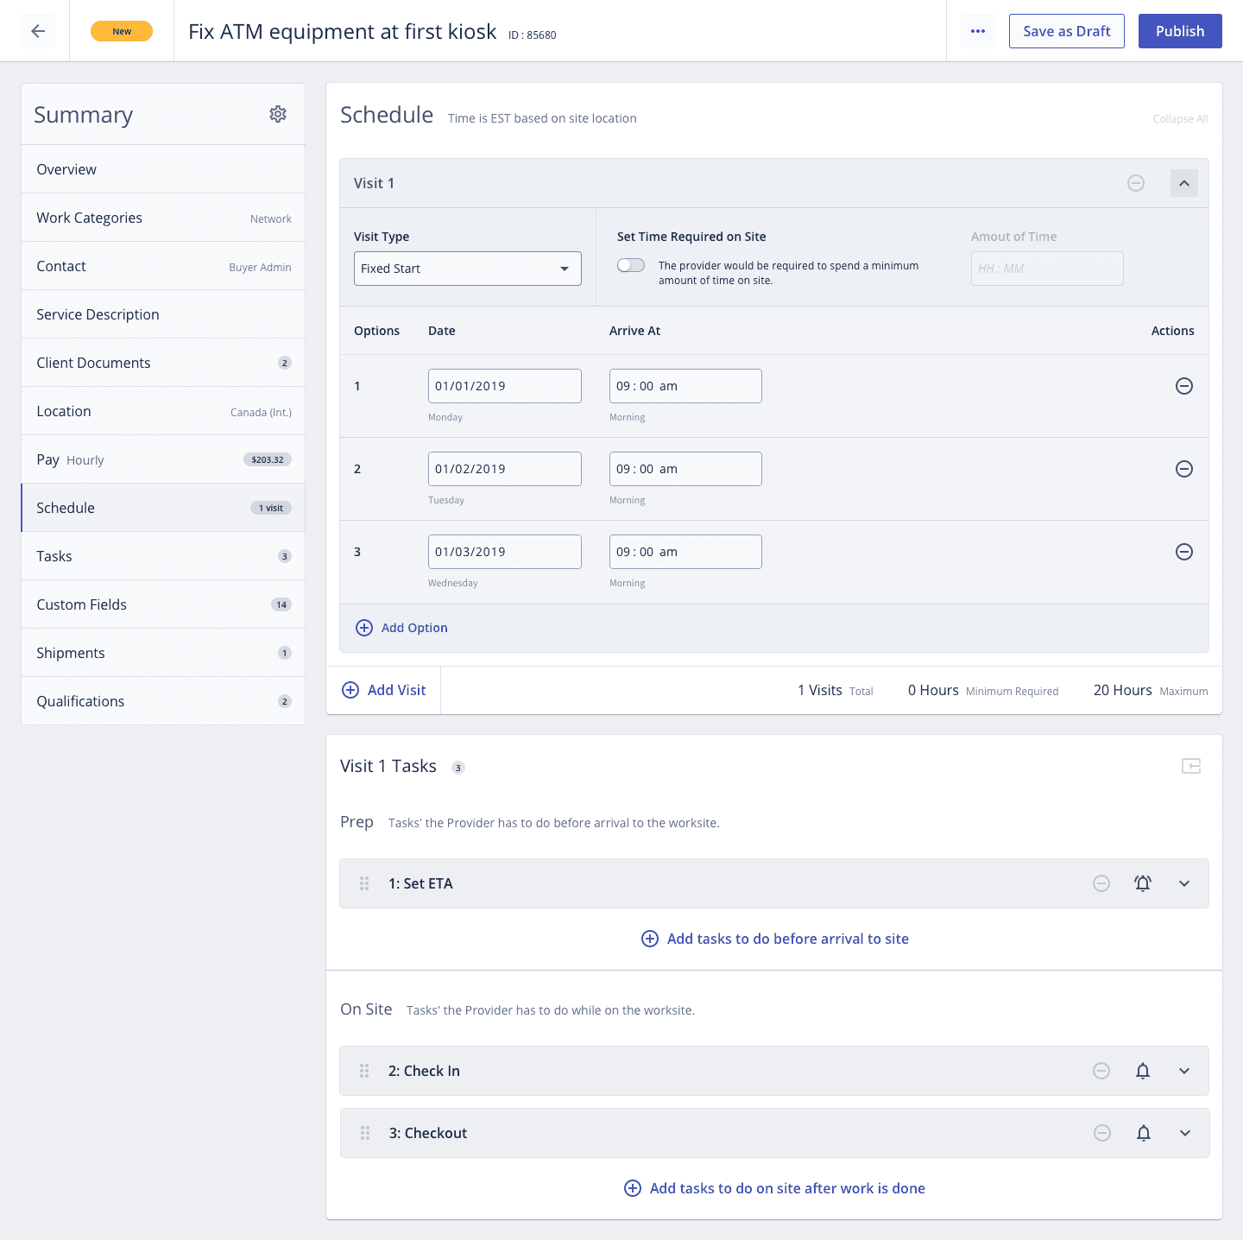Click Add Visit
Screen dimensions: 1243x1240
click(384, 690)
